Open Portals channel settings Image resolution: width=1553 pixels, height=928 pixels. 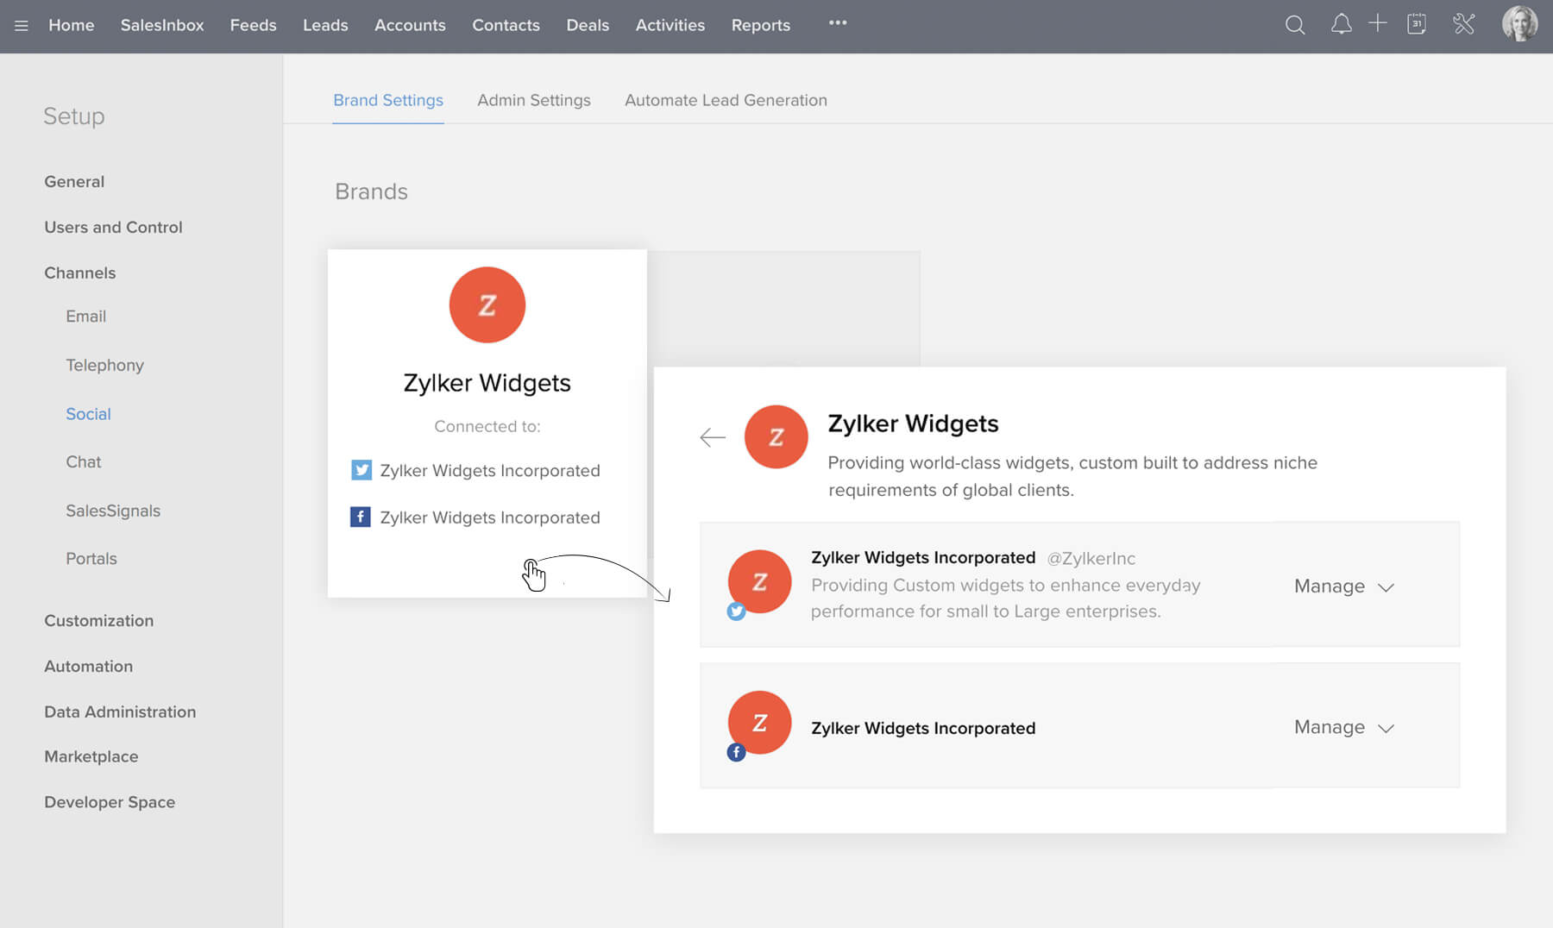coord(91,559)
